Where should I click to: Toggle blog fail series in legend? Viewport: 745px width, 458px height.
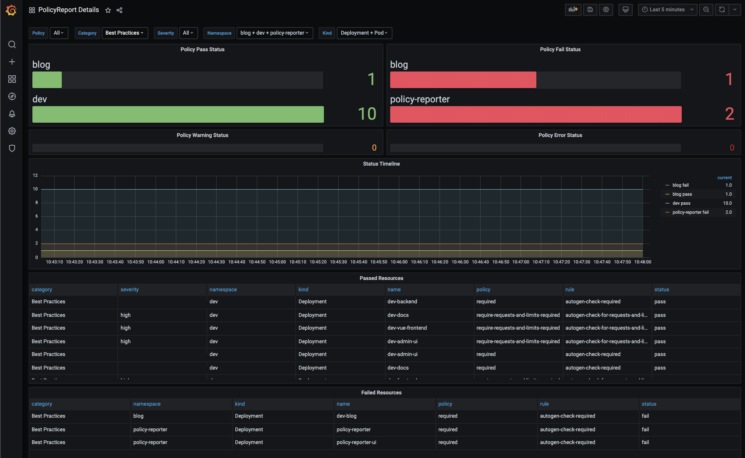coord(680,185)
